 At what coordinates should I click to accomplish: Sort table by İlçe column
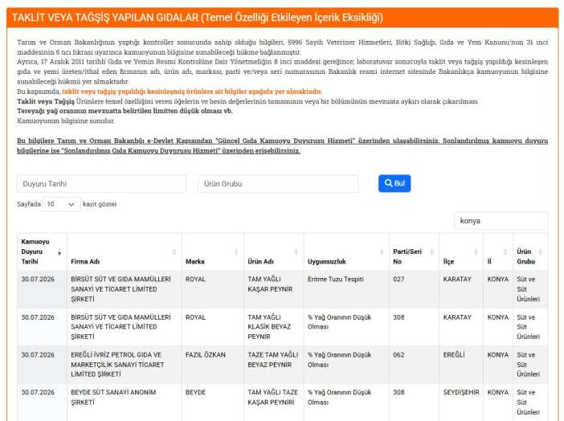[x=461, y=252]
